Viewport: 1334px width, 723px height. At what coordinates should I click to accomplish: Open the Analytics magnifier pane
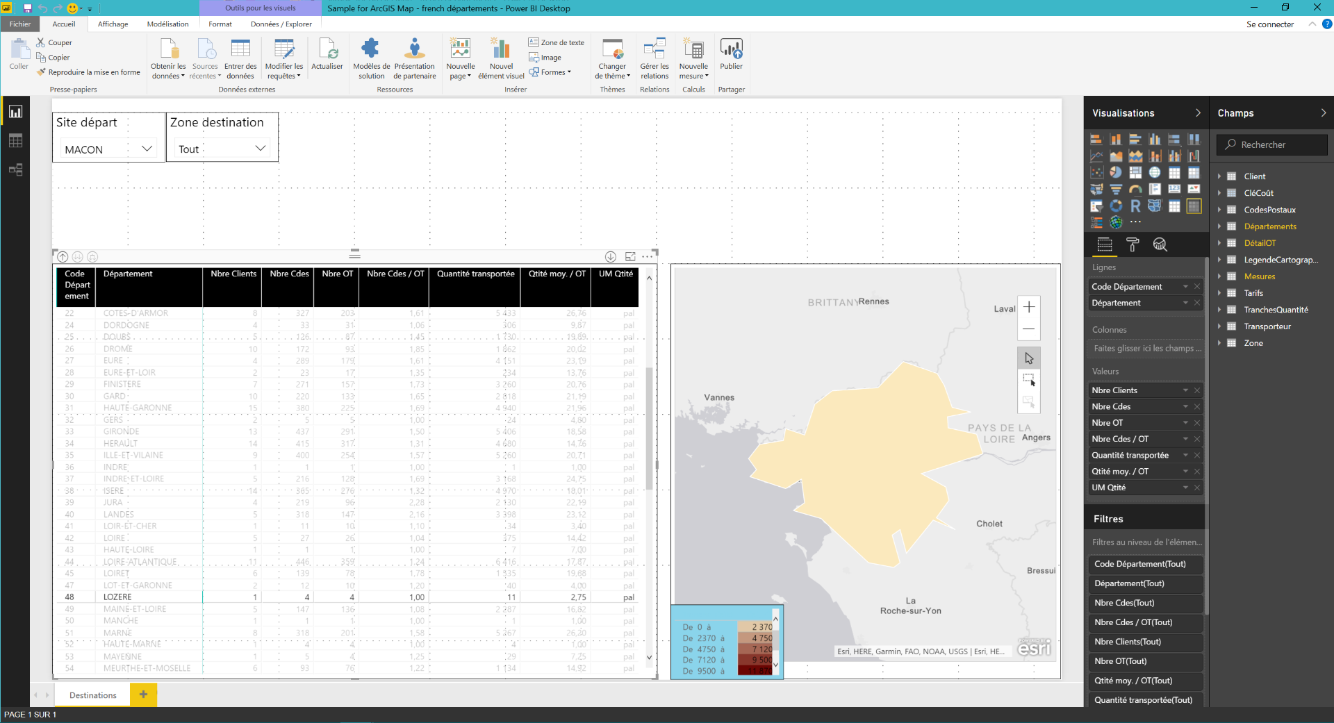[x=1160, y=244]
